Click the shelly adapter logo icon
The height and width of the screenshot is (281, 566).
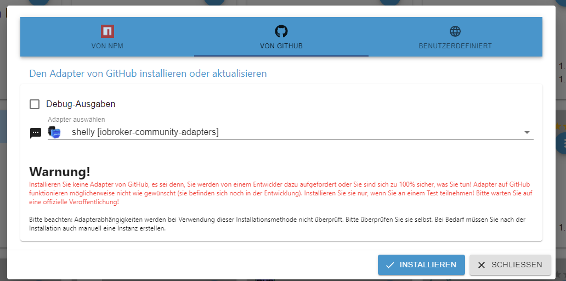coord(54,133)
